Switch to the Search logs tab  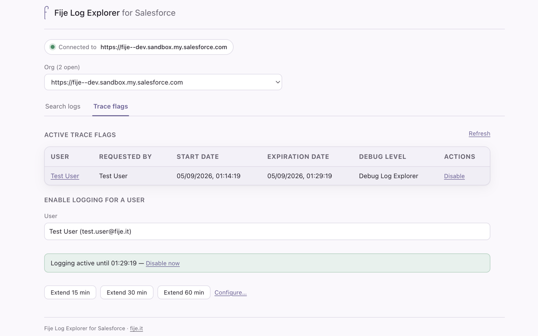coord(63,106)
